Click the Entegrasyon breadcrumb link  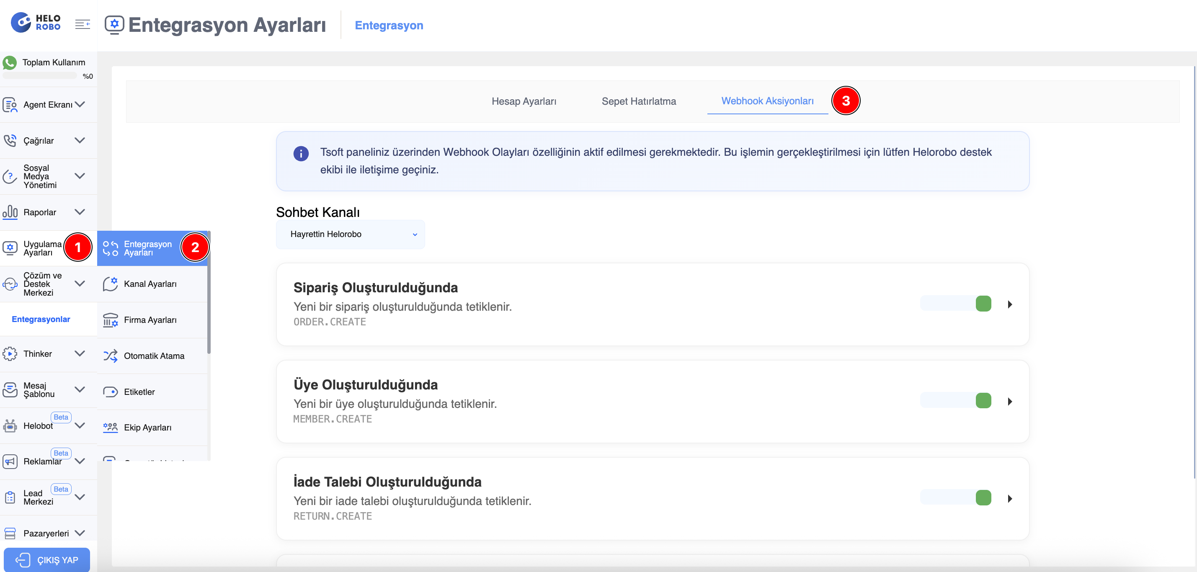point(389,25)
